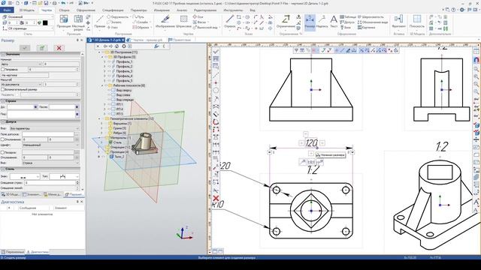
Task: Click the gray checkmark button in Размер panel
Action: [25, 48]
